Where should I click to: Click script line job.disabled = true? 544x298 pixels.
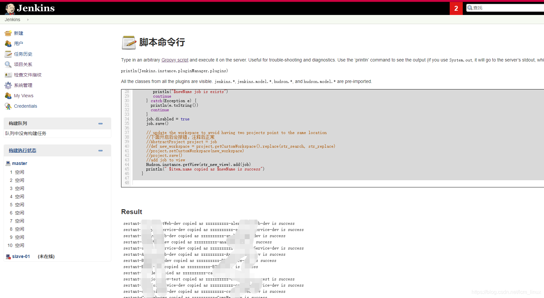pos(168,119)
